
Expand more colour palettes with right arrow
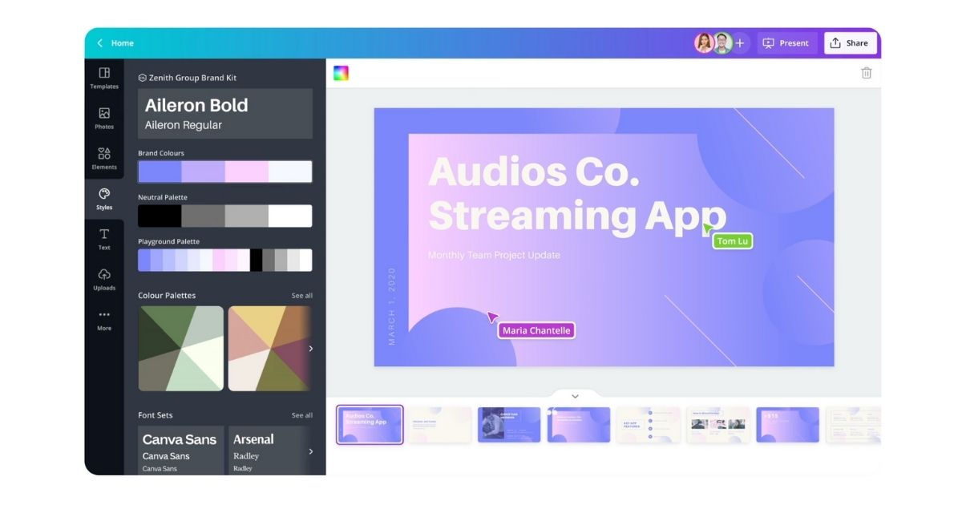point(311,349)
